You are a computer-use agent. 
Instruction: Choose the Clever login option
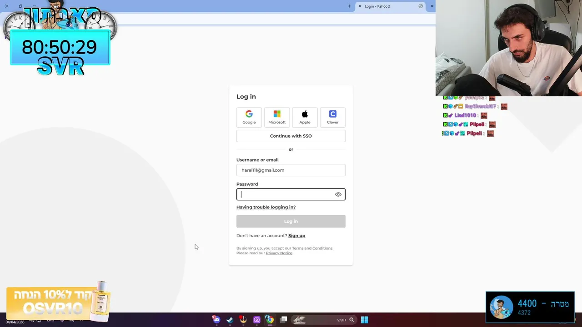332,117
